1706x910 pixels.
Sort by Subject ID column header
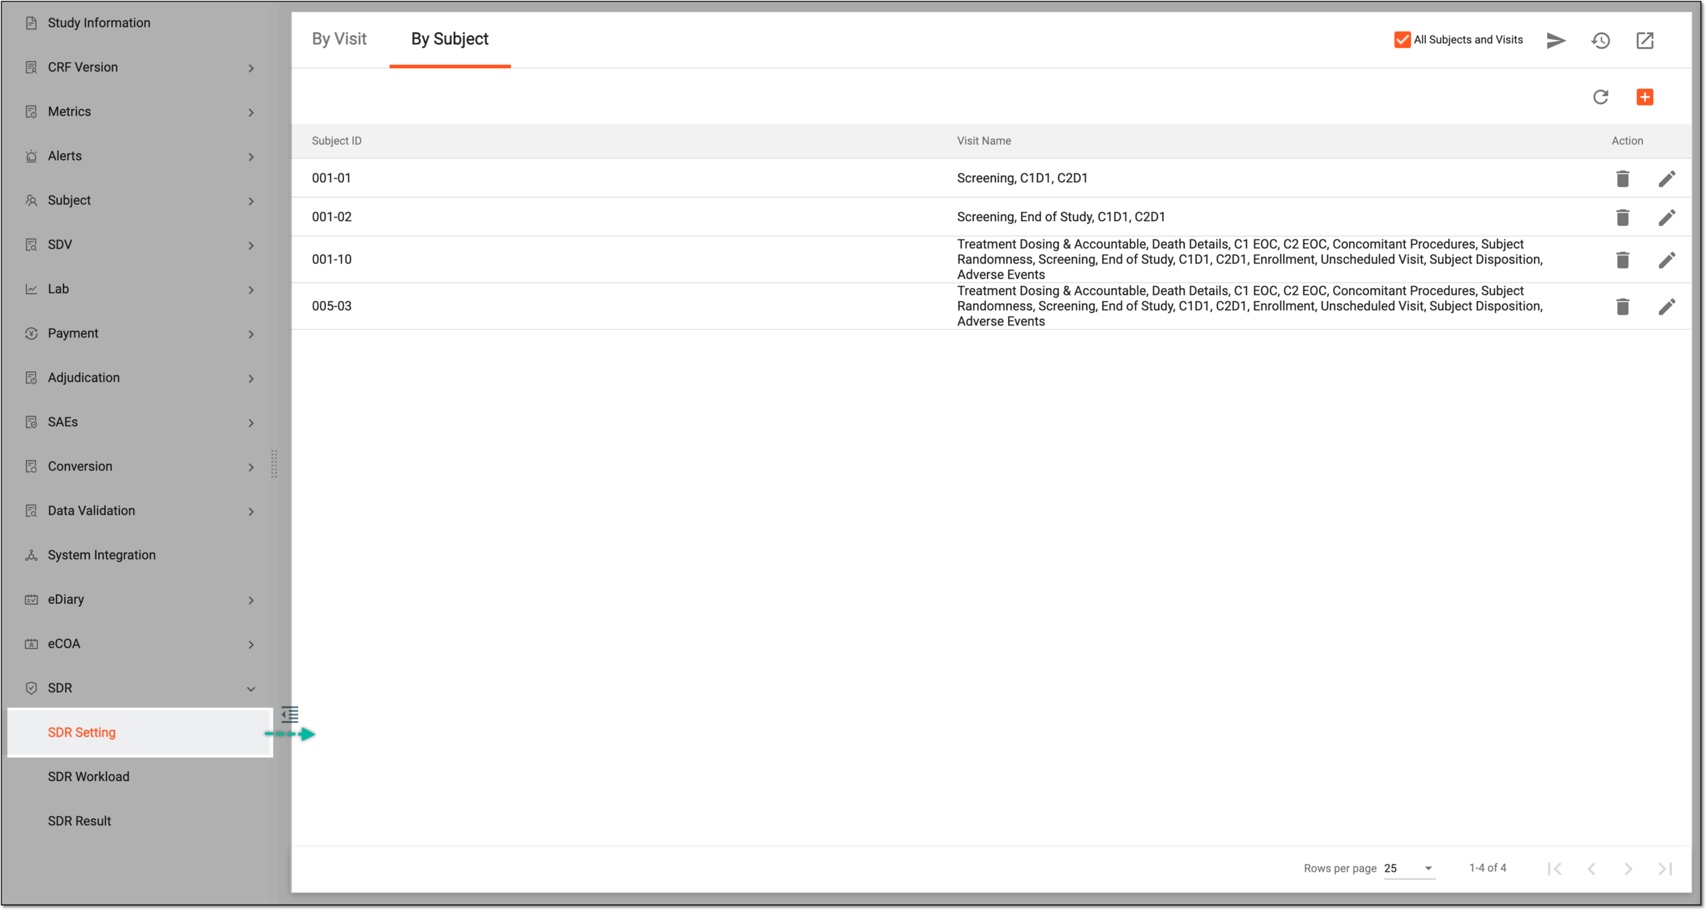[336, 141]
